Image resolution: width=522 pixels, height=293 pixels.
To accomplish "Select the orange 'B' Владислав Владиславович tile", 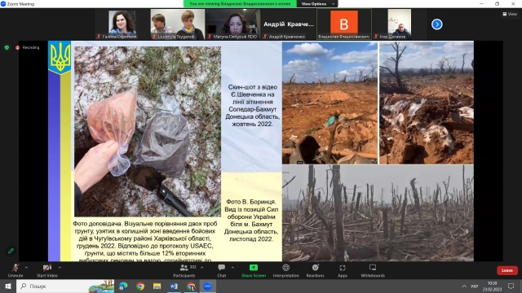I will (344, 24).
